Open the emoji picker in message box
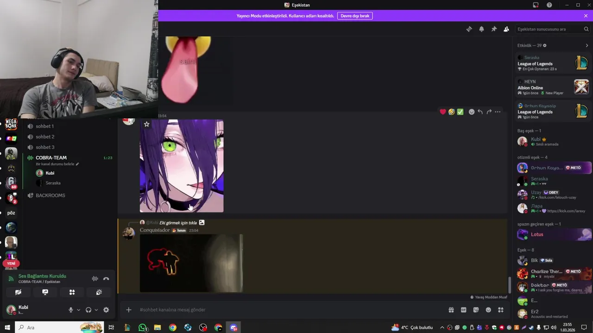This screenshot has width=593, height=333. [488, 310]
